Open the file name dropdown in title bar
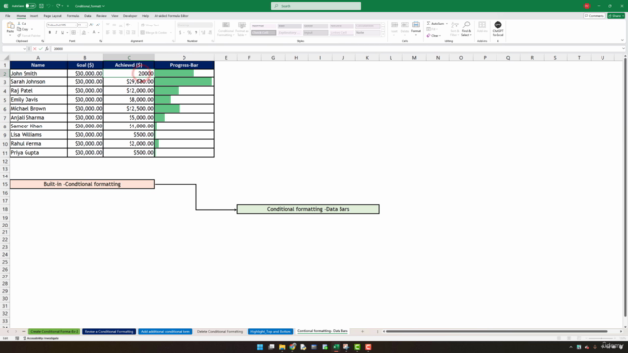The width and height of the screenshot is (628, 353). pos(103,6)
